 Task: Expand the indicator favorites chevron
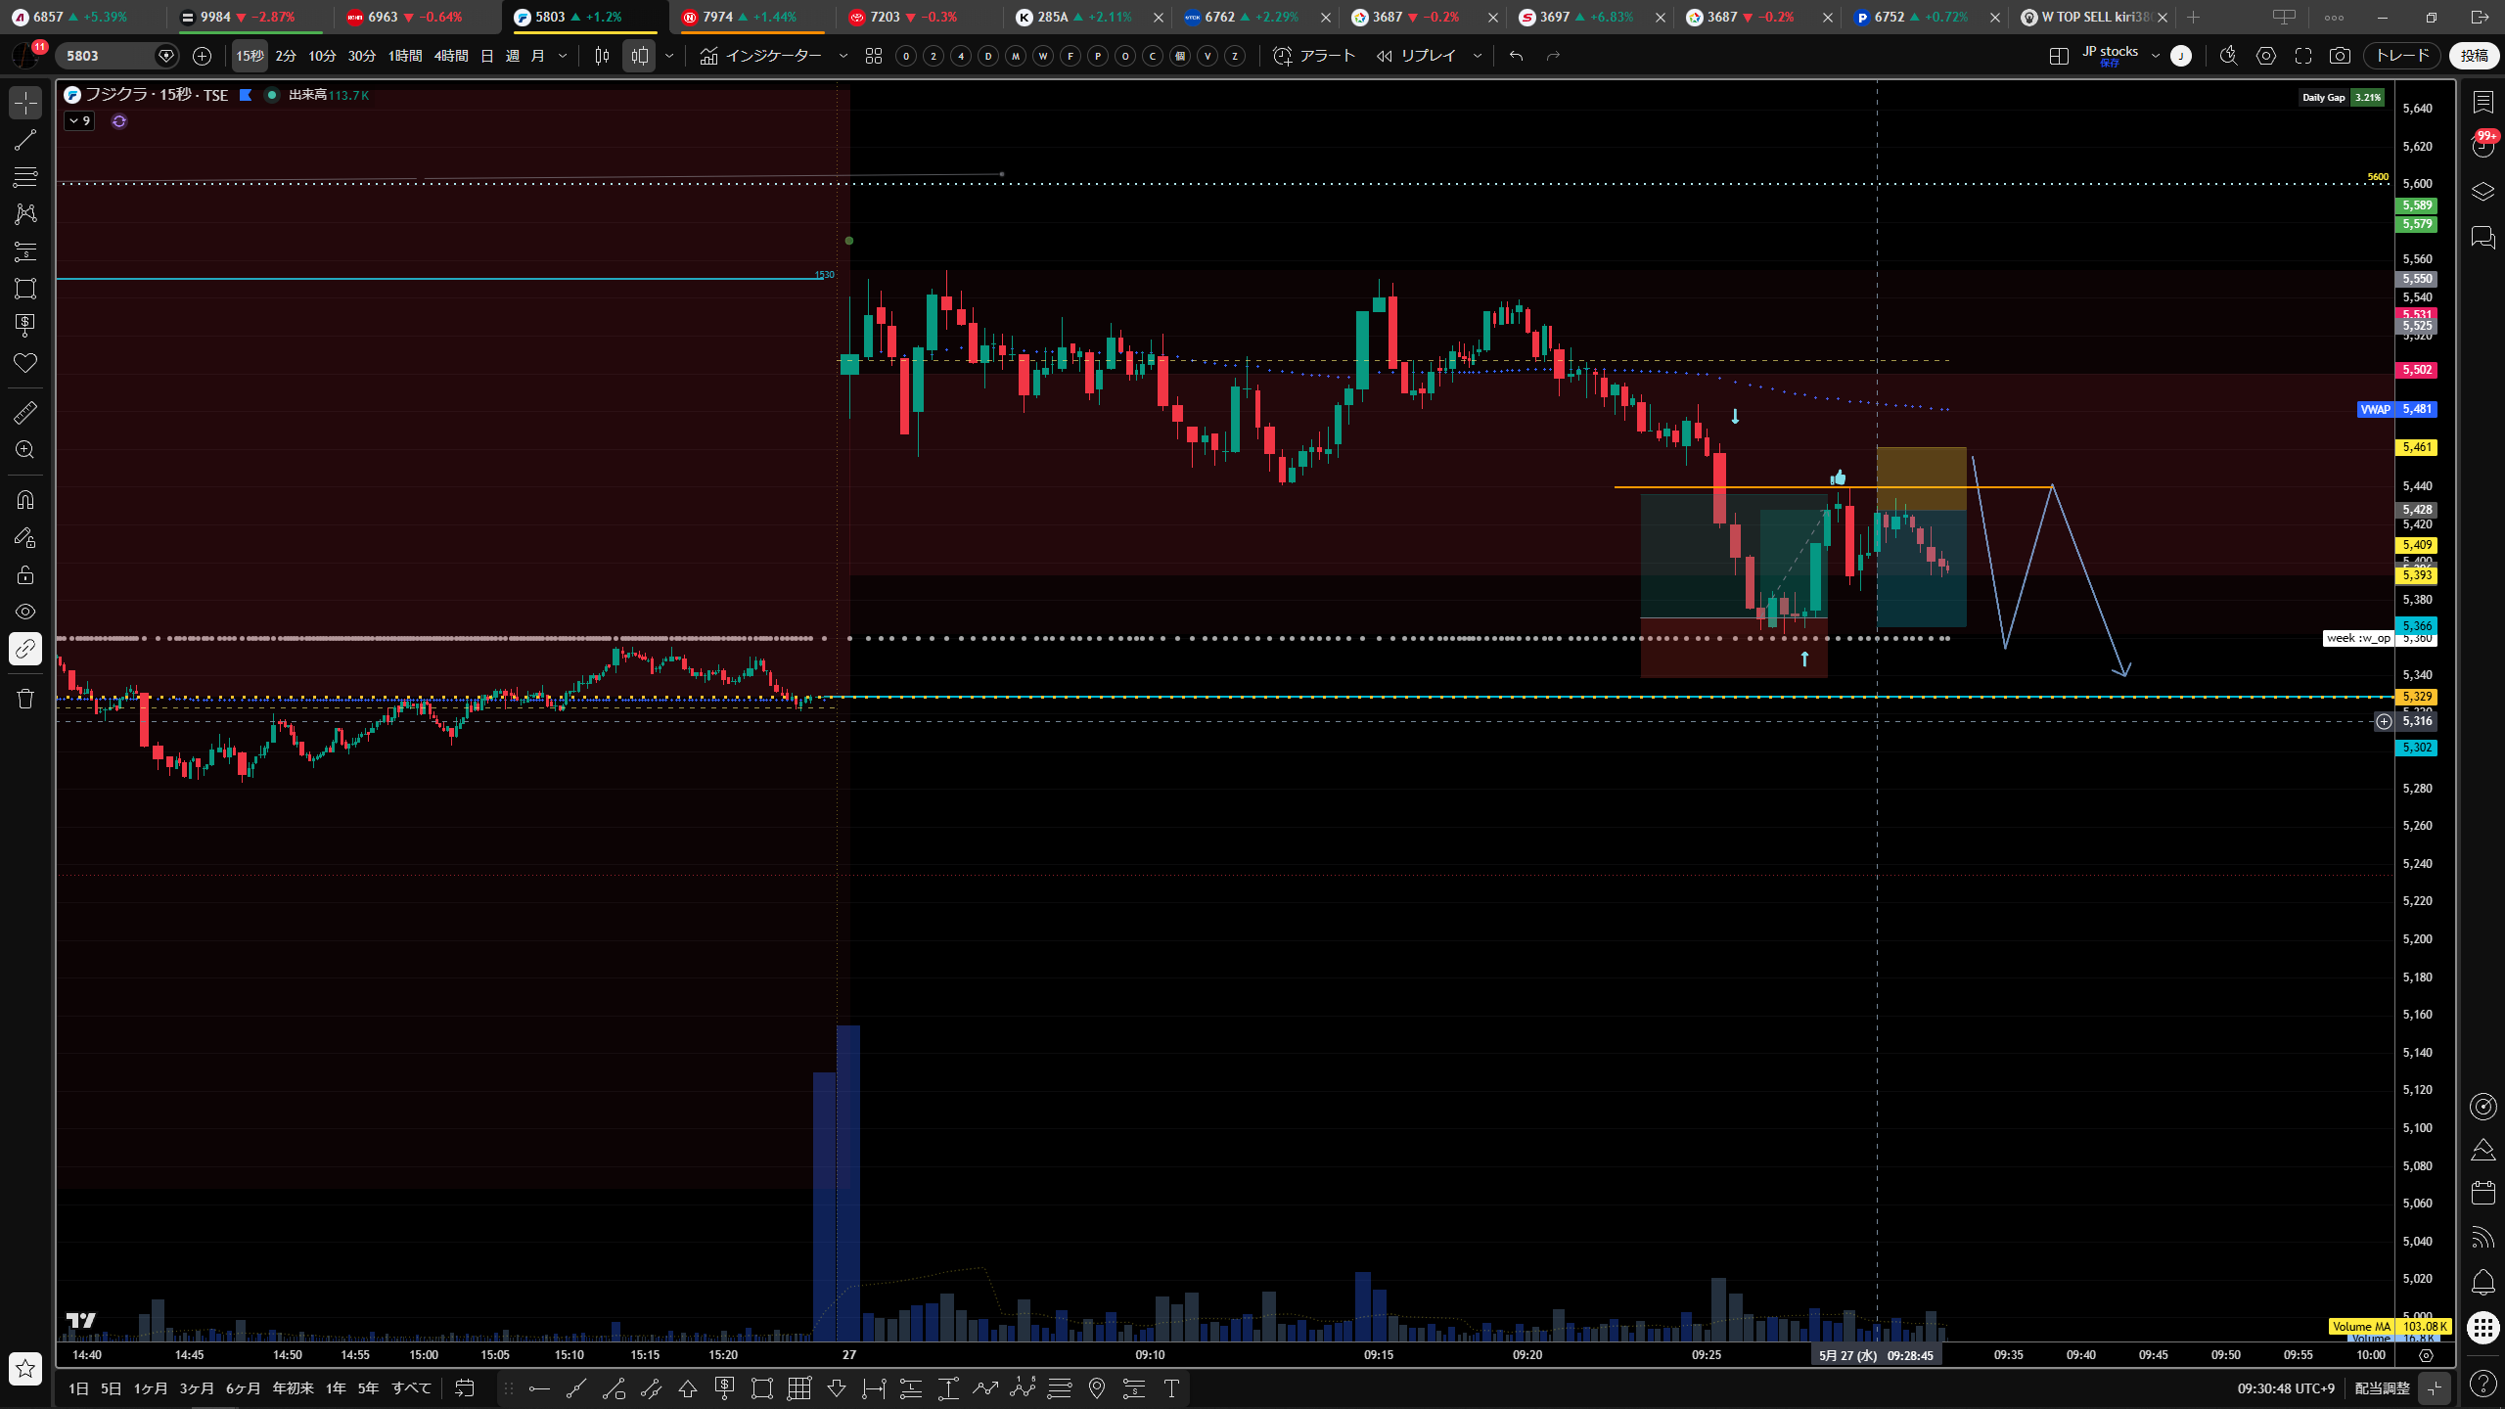[x=843, y=56]
